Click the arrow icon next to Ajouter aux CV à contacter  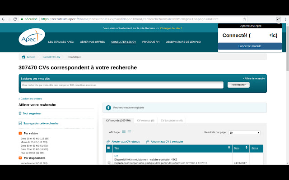(x=147, y=142)
